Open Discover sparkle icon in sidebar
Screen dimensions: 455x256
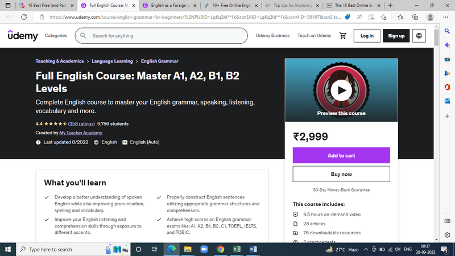pyautogui.click(x=447, y=46)
